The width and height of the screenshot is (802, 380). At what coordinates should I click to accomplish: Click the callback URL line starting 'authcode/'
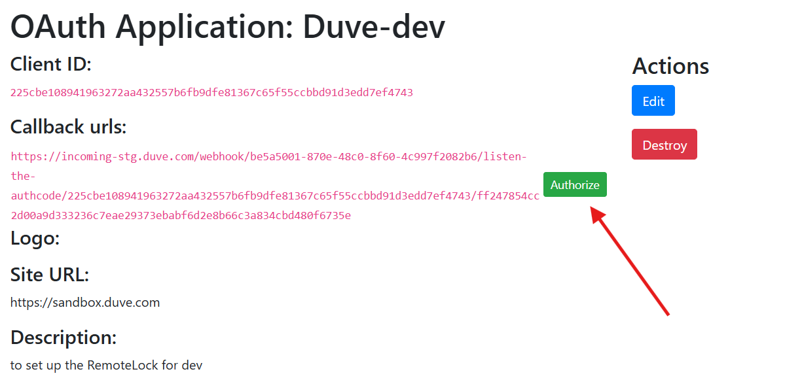(x=275, y=196)
